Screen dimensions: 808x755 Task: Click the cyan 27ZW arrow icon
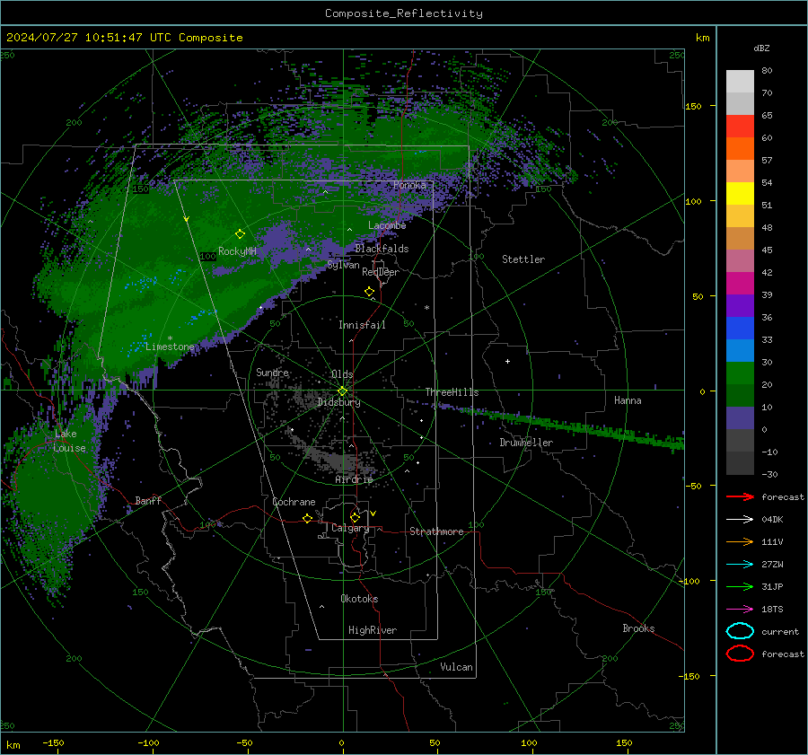[740, 565]
